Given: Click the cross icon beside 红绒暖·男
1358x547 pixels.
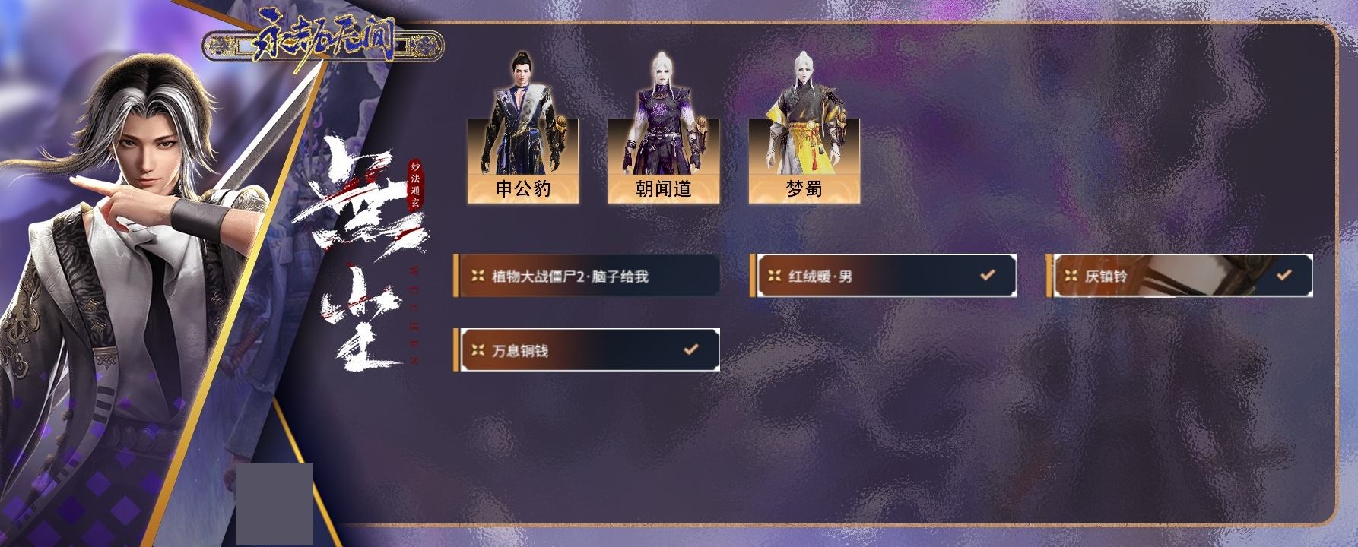Looking at the screenshot, I should (x=774, y=276).
